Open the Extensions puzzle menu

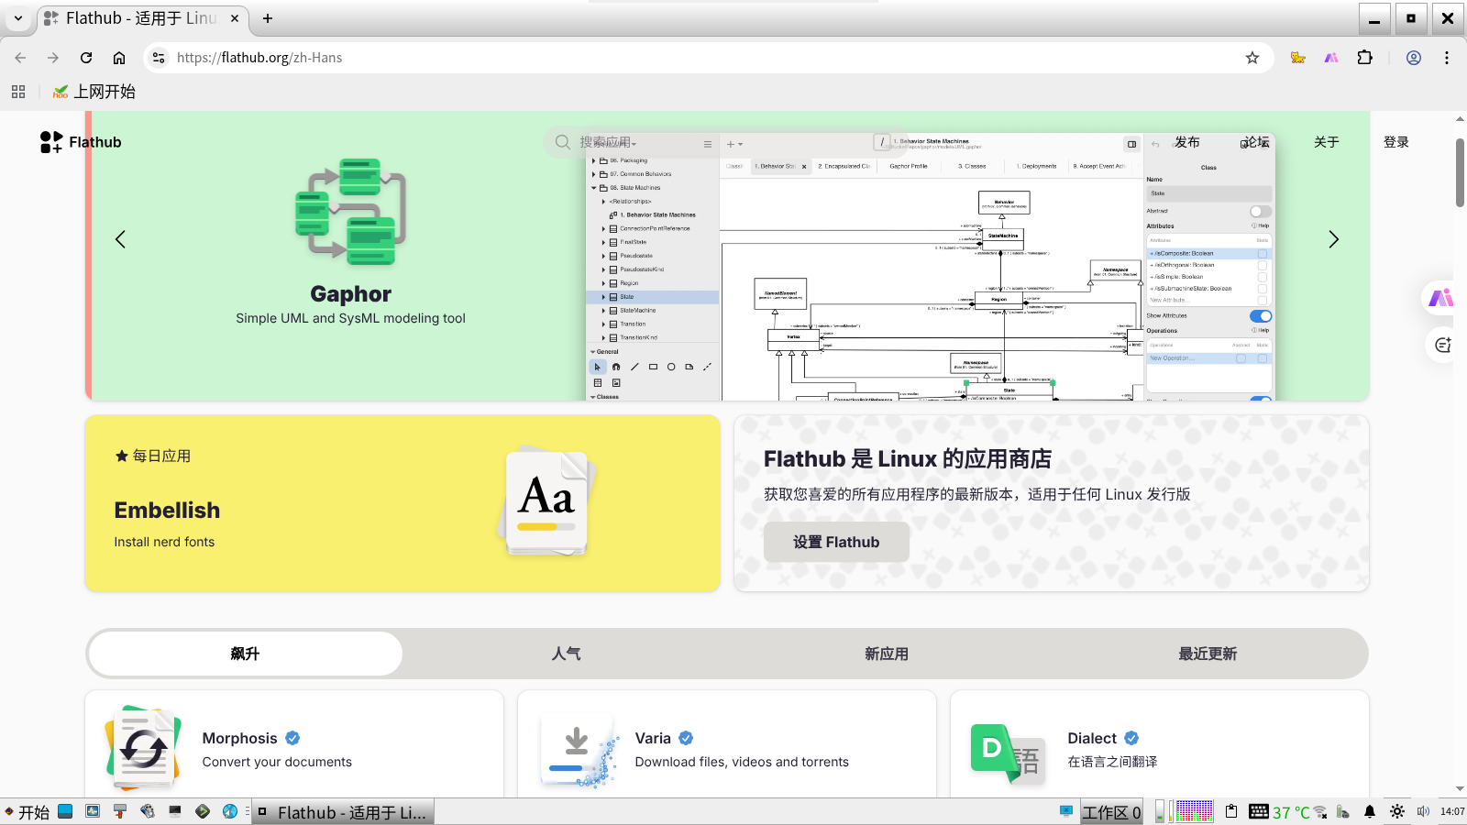pyautogui.click(x=1365, y=58)
